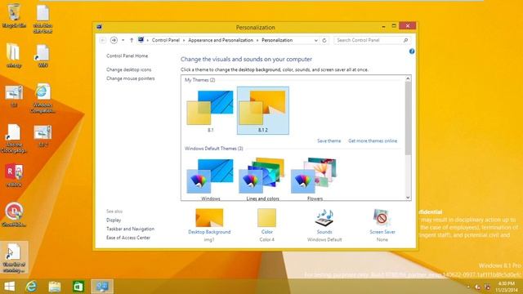This screenshot has height=294, width=523.
Task: Click the Up one level arrow
Action: [x=132, y=40]
